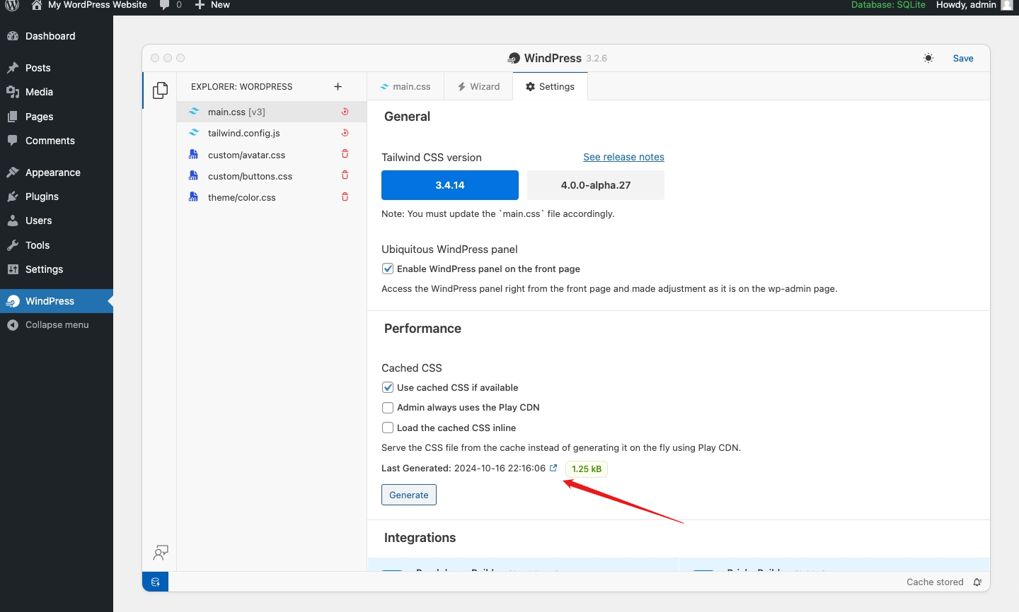The image size is (1019, 612).
Task: Toggle light/dark mode with the sun icon
Action: click(x=928, y=59)
